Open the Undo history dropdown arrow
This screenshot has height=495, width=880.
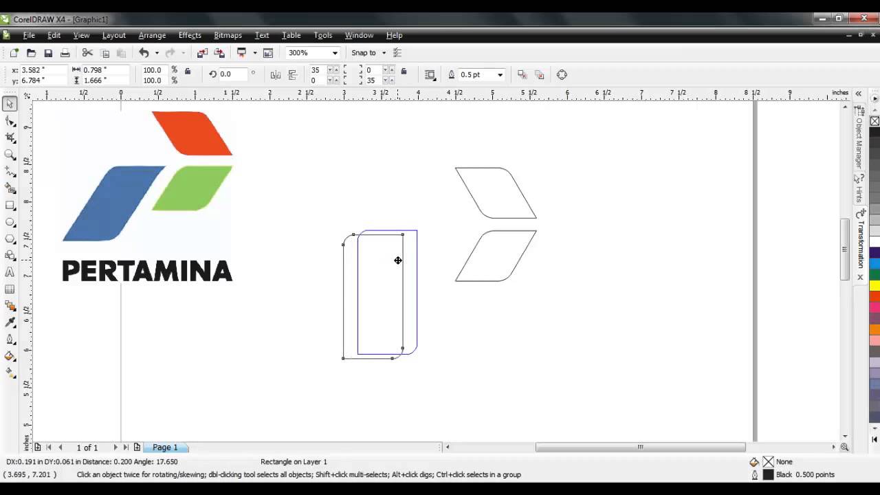coord(157,53)
